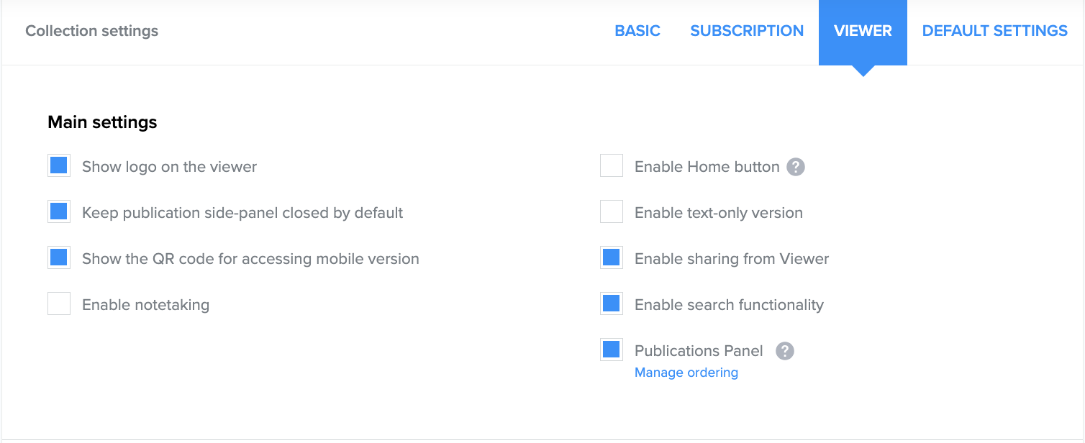
Task: Open the SUBSCRIPTION tab
Action: point(747,31)
